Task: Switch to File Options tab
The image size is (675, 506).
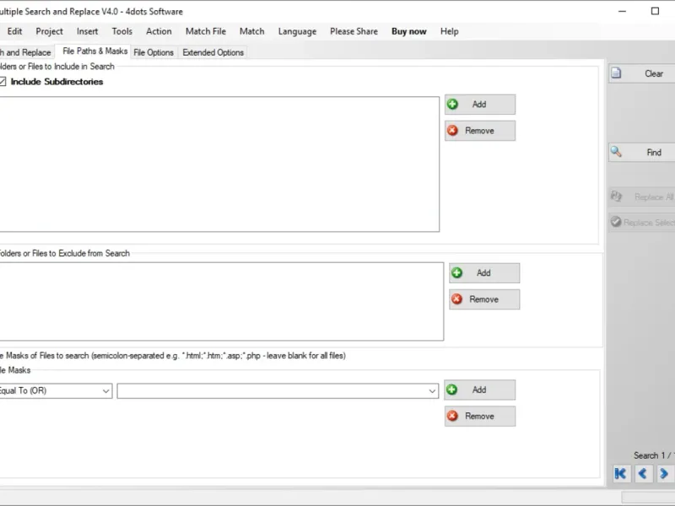Action: 154,52
